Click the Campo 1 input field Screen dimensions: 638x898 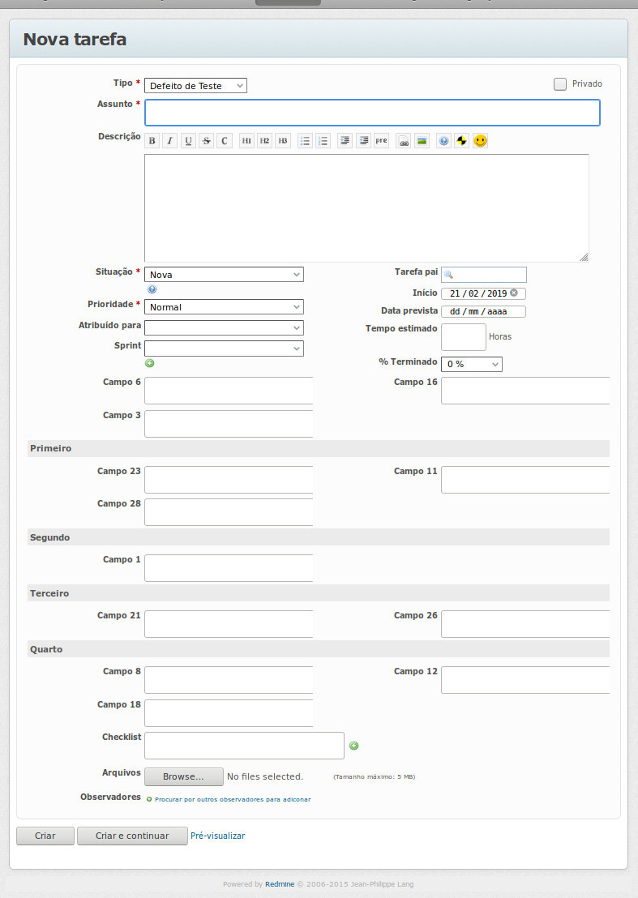[229, 568]
